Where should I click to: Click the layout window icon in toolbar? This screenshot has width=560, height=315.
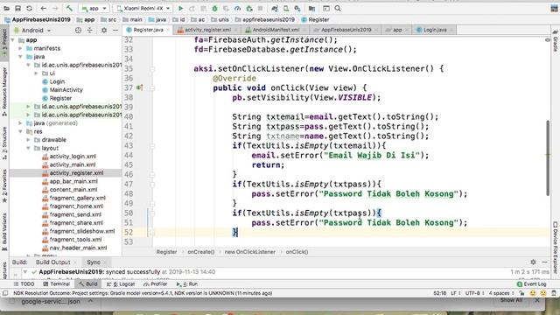point(326,8)
